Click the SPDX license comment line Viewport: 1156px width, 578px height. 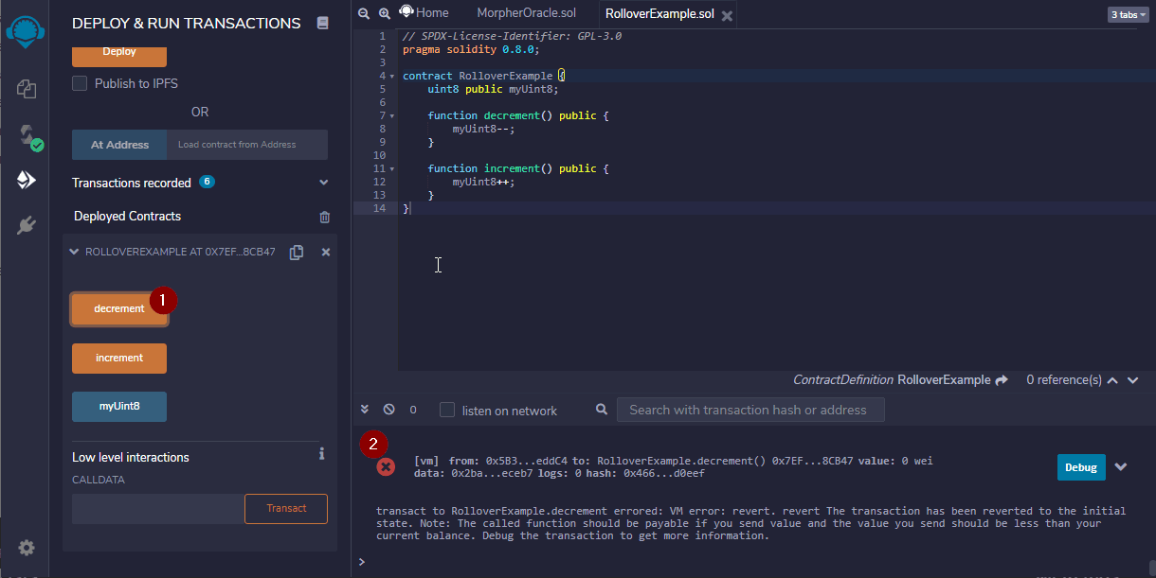[512, 36]
